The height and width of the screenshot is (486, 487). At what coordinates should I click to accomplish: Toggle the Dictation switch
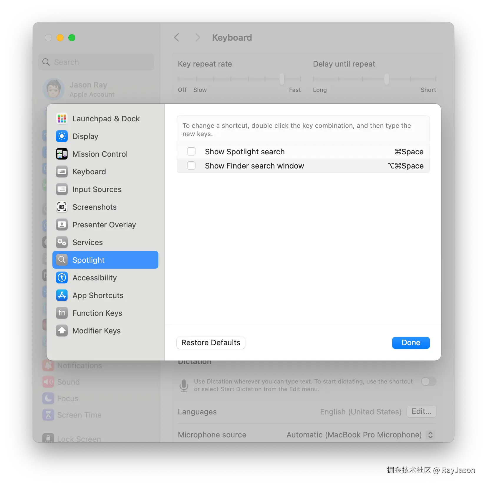pos(428,381)
